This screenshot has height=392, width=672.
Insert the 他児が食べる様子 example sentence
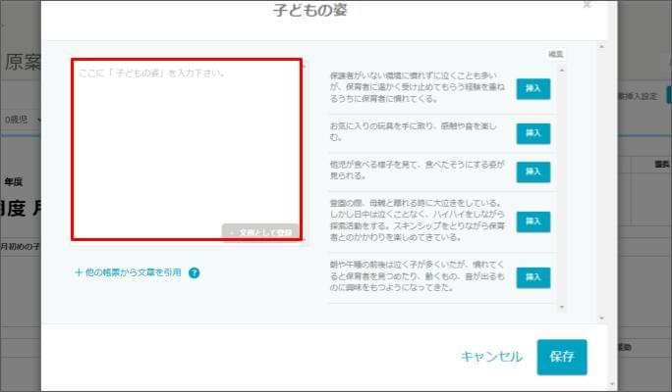533,172
